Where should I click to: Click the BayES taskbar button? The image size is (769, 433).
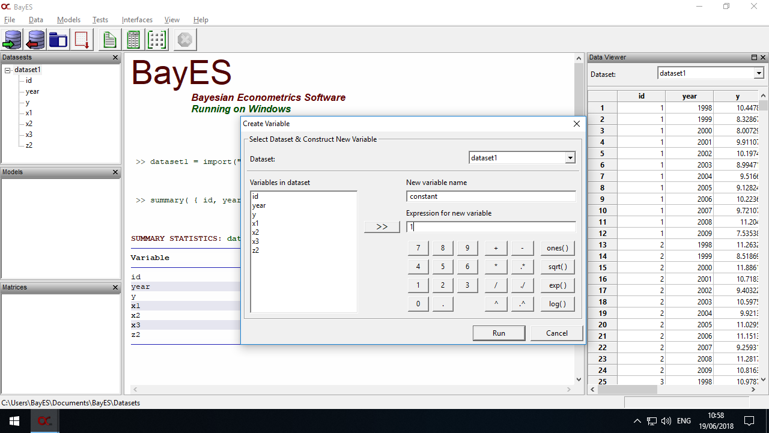(x=45, y=421)
